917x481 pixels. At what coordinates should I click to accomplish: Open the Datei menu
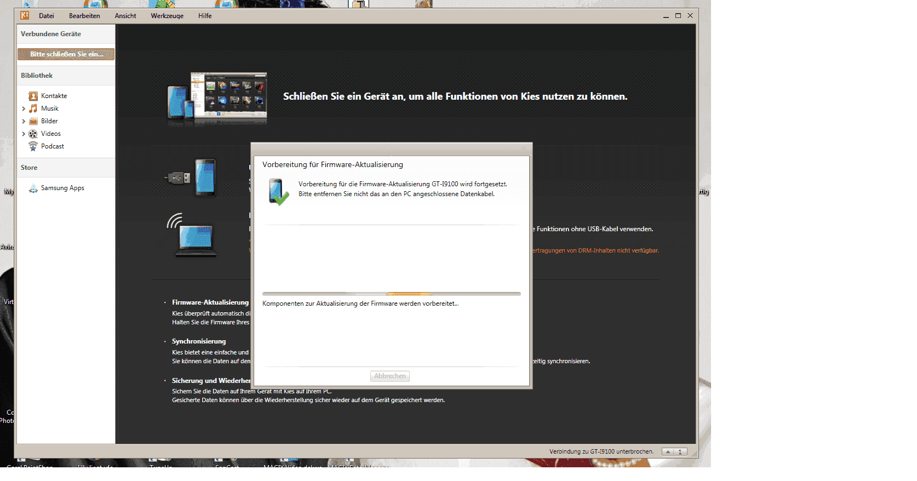(x=47, y=16)
